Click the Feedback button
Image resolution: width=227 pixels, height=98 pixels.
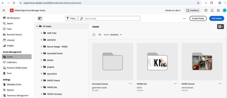click(193, 10)
